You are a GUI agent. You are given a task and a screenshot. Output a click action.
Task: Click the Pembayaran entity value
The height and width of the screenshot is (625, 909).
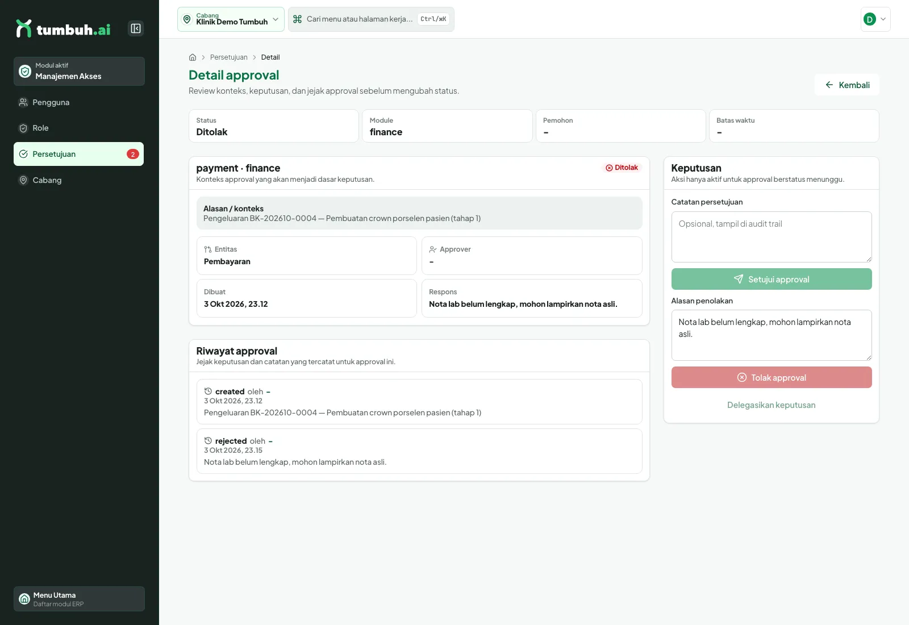coord(227,261)
